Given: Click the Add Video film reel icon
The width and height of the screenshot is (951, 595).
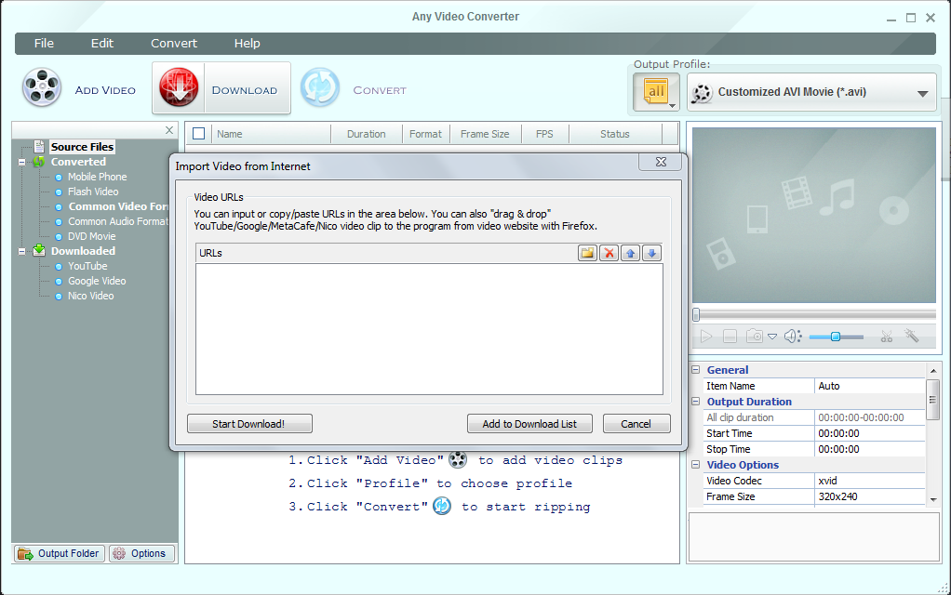Looking at the screenshot, I should point(42,88).
